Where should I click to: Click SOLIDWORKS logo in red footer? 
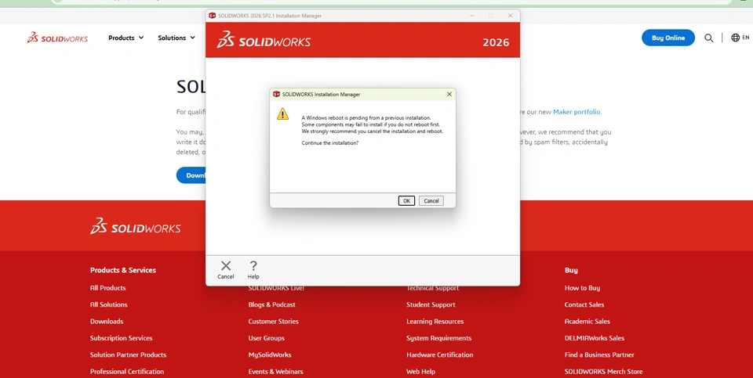[136, 225]
